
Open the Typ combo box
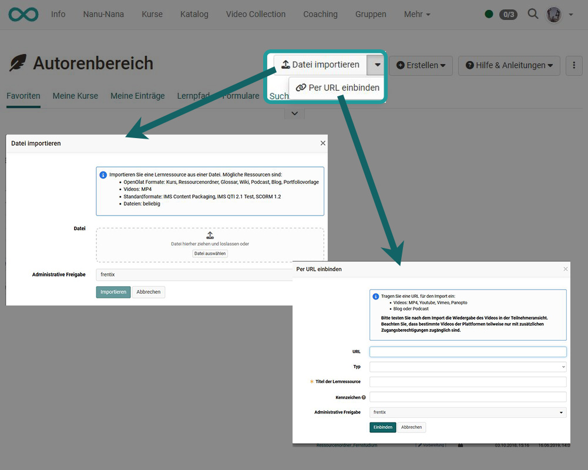468,367
